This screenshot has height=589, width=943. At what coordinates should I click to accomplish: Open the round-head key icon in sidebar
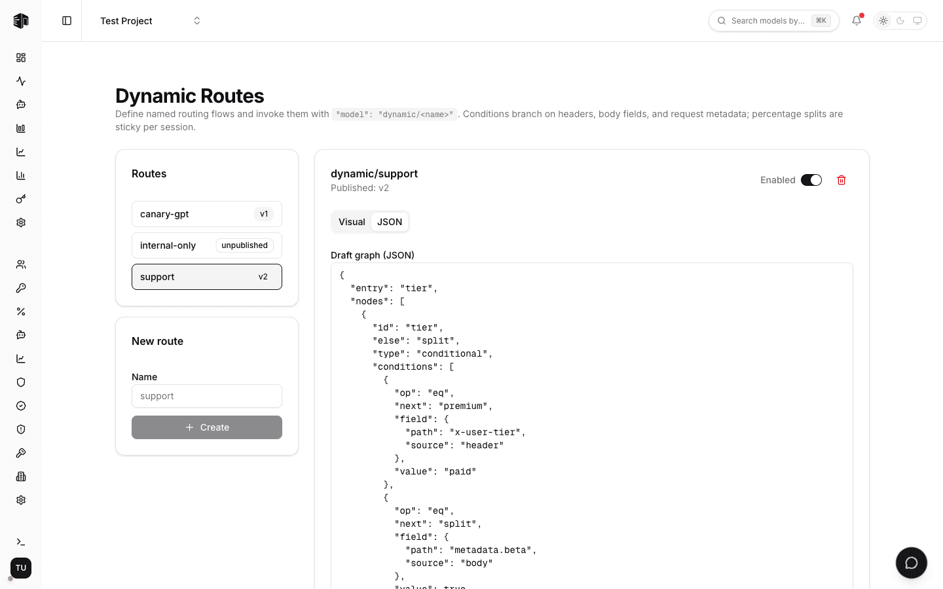[21, 199]
